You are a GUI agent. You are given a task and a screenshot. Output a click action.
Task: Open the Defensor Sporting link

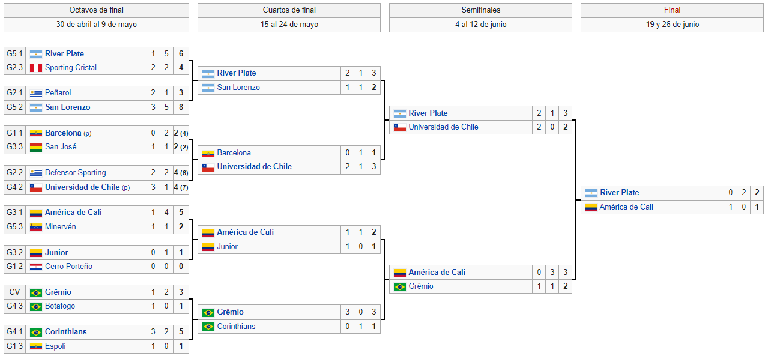76,173
